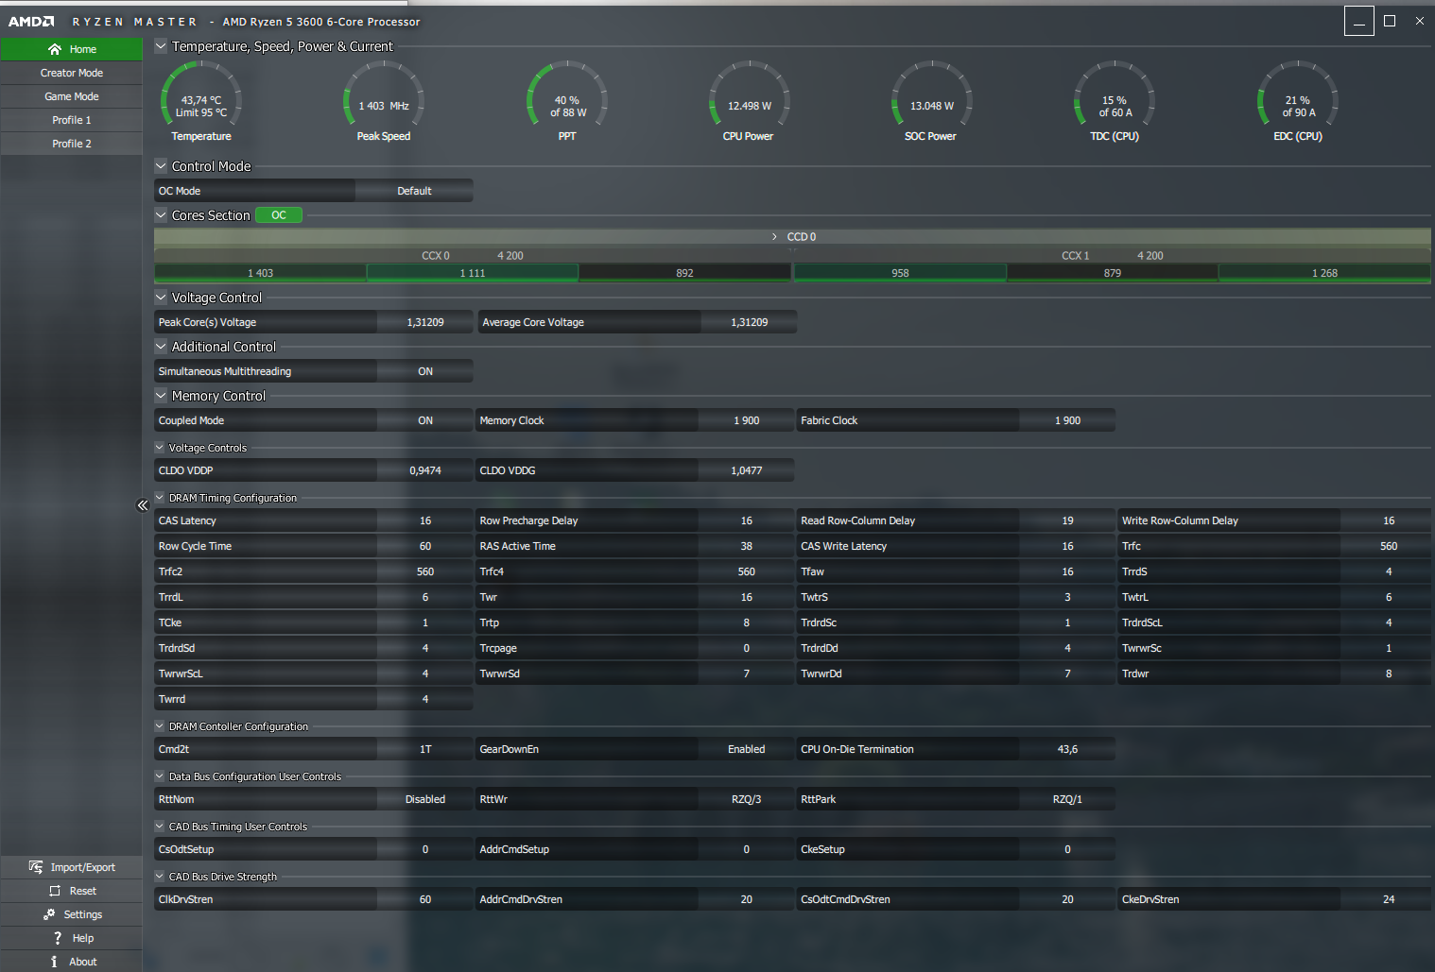
Task: Open About from the sidebar label
Action: pos(83,962)
